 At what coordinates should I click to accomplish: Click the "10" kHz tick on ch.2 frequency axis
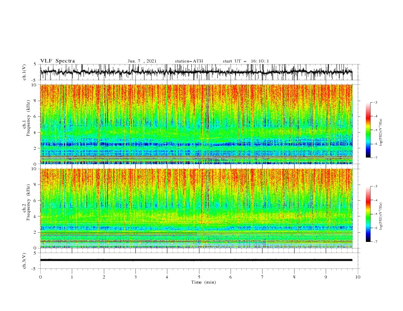point(35,169)
